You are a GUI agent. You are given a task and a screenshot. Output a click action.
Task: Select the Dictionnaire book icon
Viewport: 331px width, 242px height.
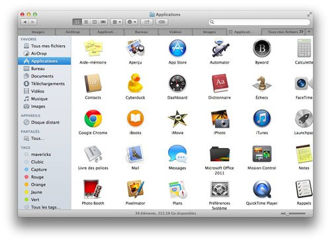pyautogui.click(x=220, y=83)
